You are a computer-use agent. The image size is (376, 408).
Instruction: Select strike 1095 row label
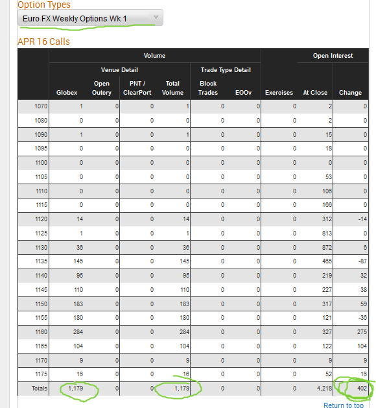pyautogui.click(x=41, y=149)
